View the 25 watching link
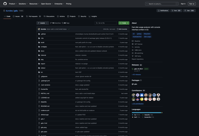Screen dimensions: 199x136 (x=137, y=53)
